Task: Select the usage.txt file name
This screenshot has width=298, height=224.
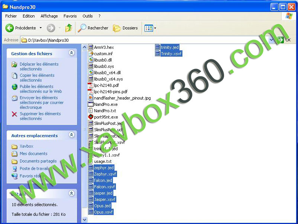Action: tap(103, 161)
